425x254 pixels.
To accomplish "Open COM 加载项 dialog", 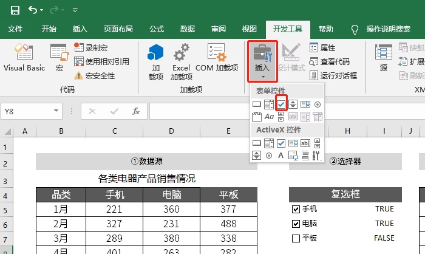I will coord(217,58).
